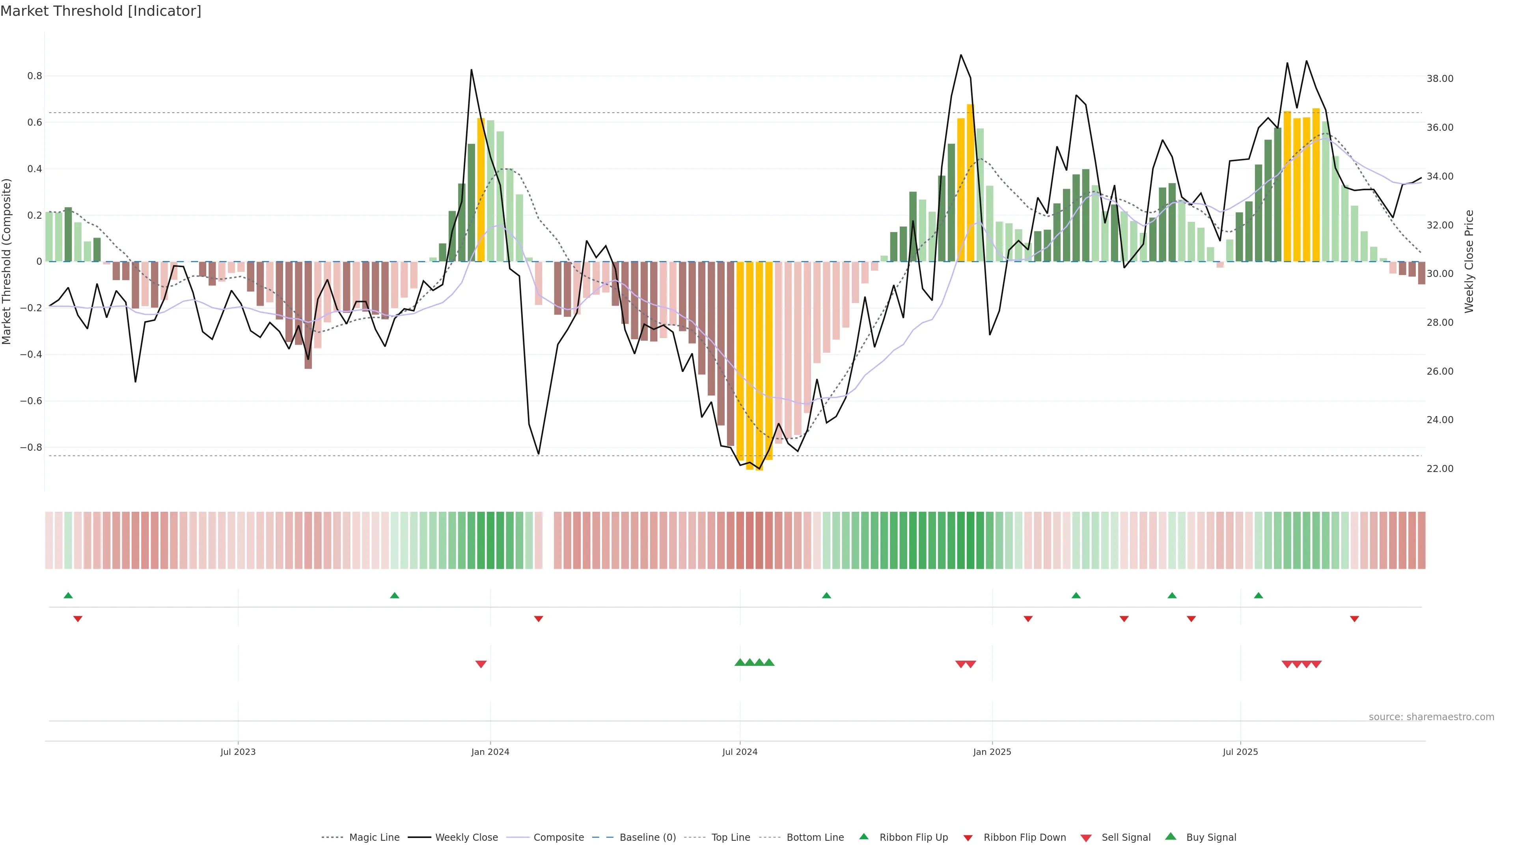This screenshot has width=1514, height=851.
Task: Toggle Bottom Line legend entry
Action: point(815,838)
